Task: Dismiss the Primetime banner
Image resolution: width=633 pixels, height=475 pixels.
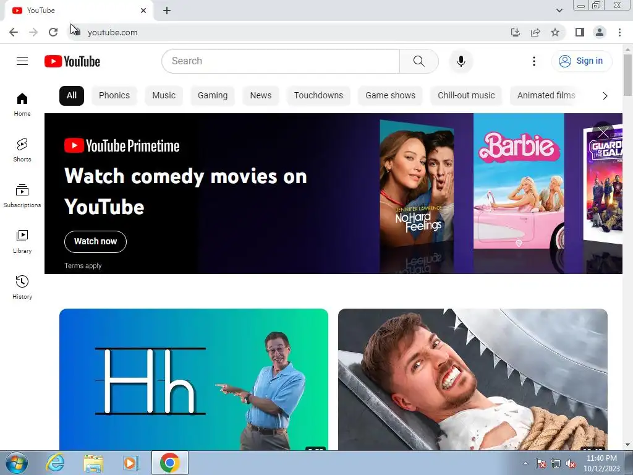Action: tap(603, 132)
